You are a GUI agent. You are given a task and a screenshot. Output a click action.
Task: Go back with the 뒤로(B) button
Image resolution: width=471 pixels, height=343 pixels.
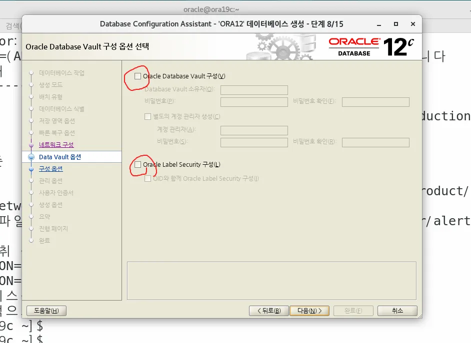(269, 311)
